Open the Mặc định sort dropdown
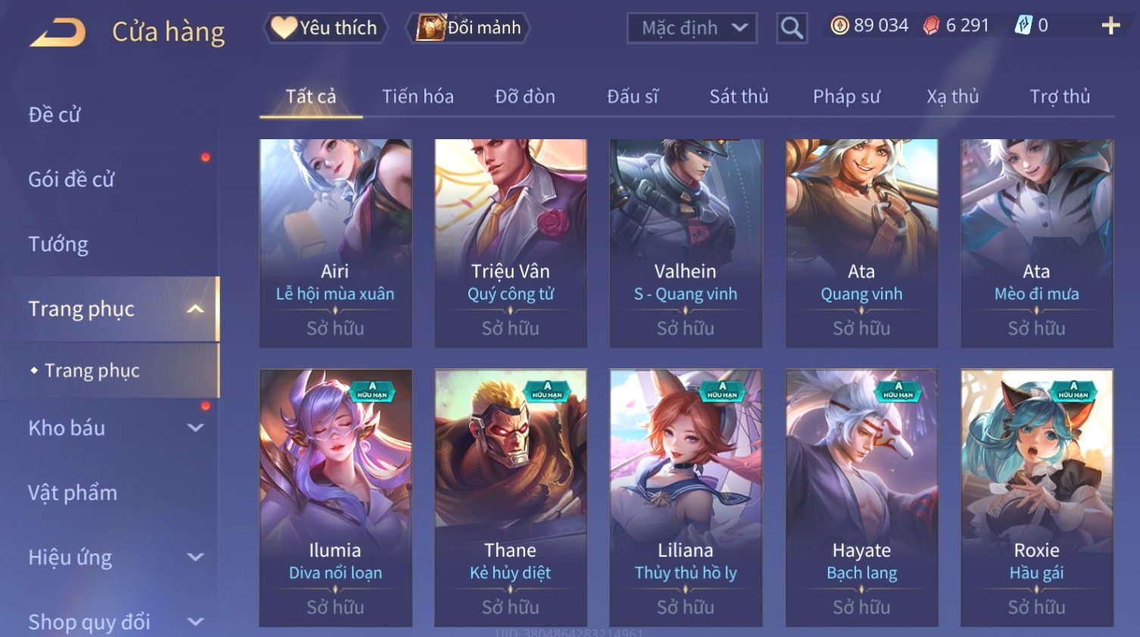The width and height of the screenshot is (1140, 637). tap(692, 28)
